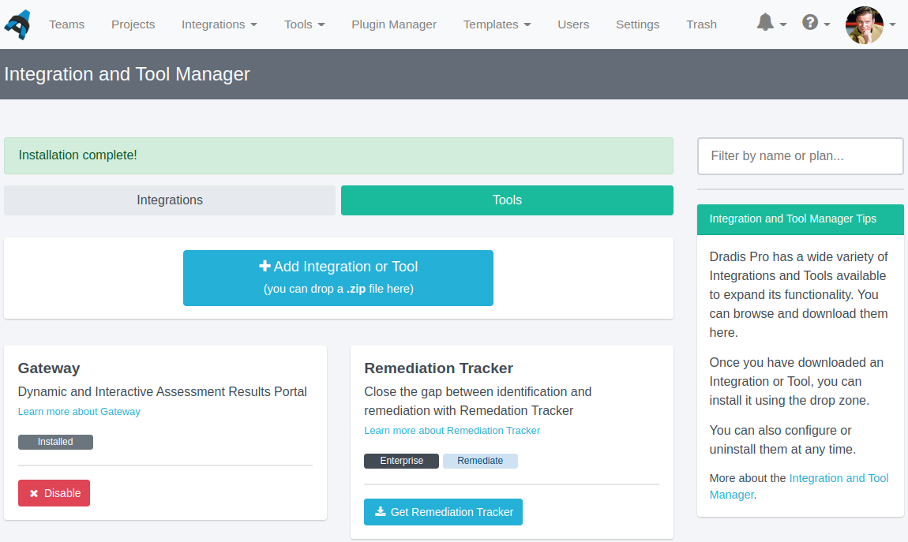Expand the Tools nav dropdown
The height and width of the screenshot is (542, 908).
pyautogui.click(x=304, y=24)
